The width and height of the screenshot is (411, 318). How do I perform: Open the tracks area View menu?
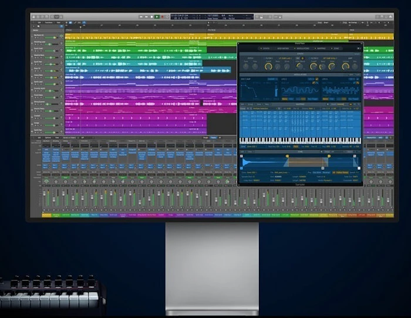click(x=58, y=23)
